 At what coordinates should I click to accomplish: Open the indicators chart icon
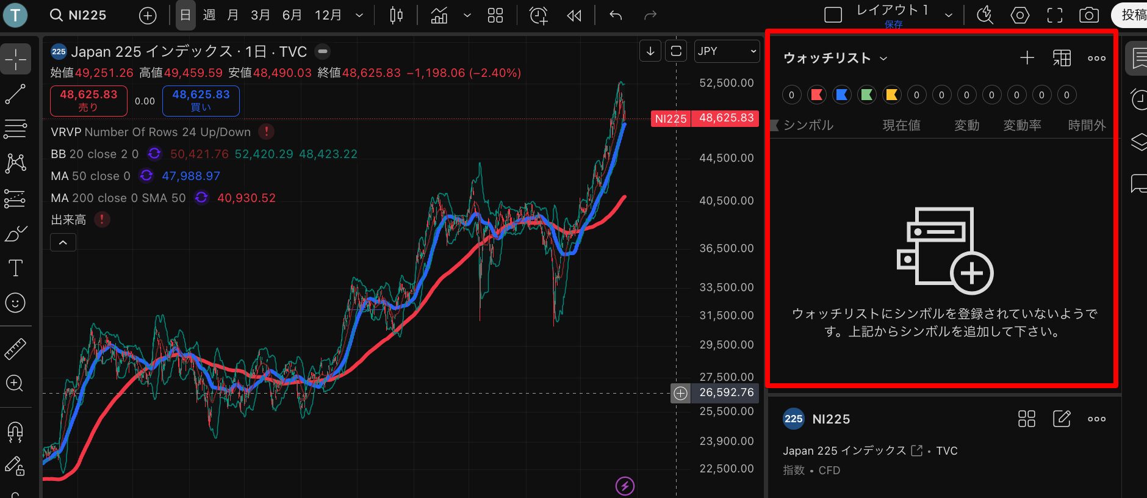point(439,15)
